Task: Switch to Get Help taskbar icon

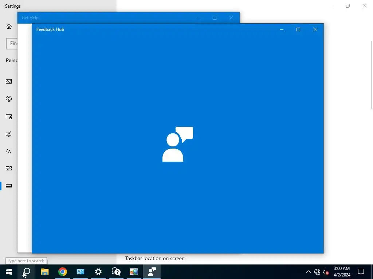Action: (116, 272)
